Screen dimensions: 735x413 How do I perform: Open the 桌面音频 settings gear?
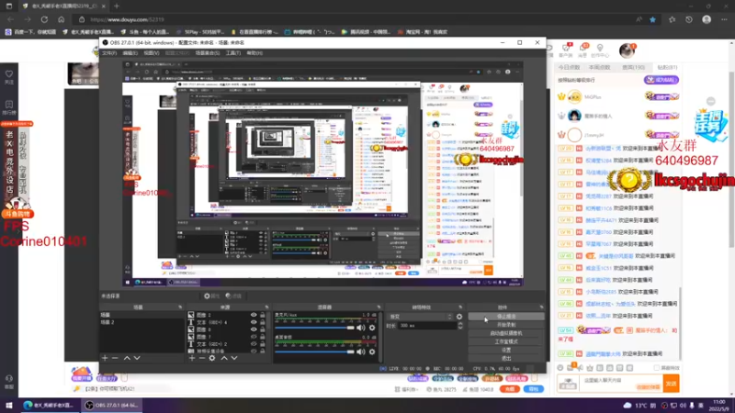(x=372, y=352)
